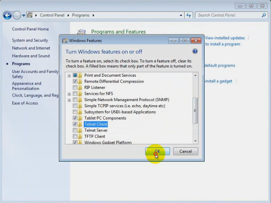Open Network and Internet category

tap(31, 48)
